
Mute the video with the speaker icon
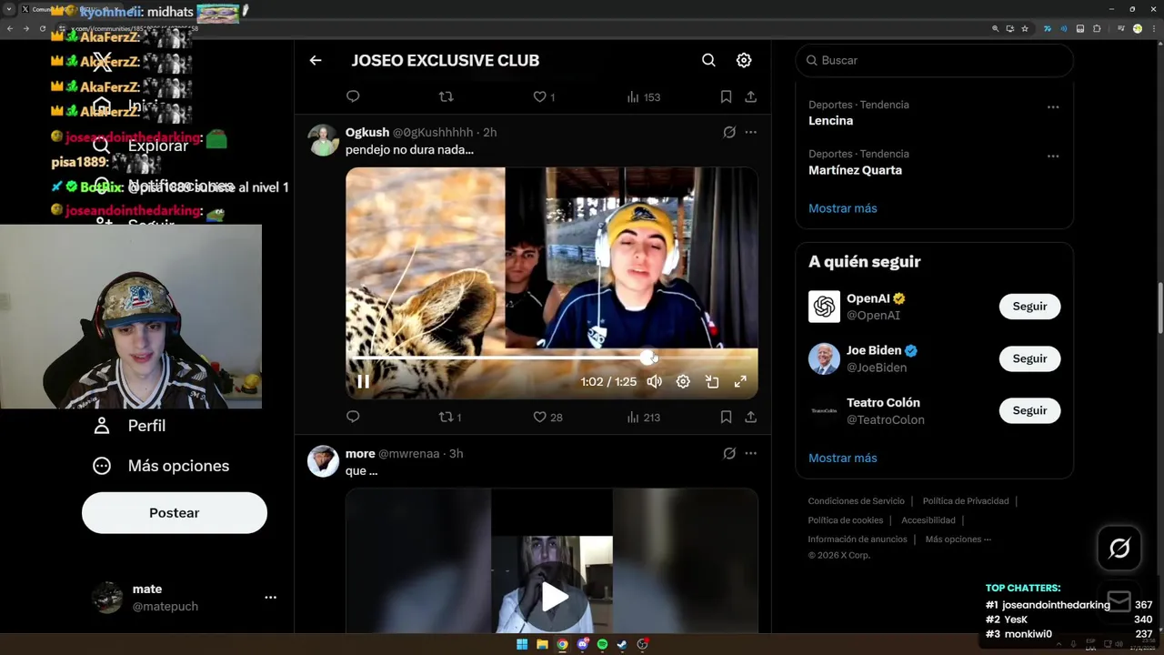point(654,382)
